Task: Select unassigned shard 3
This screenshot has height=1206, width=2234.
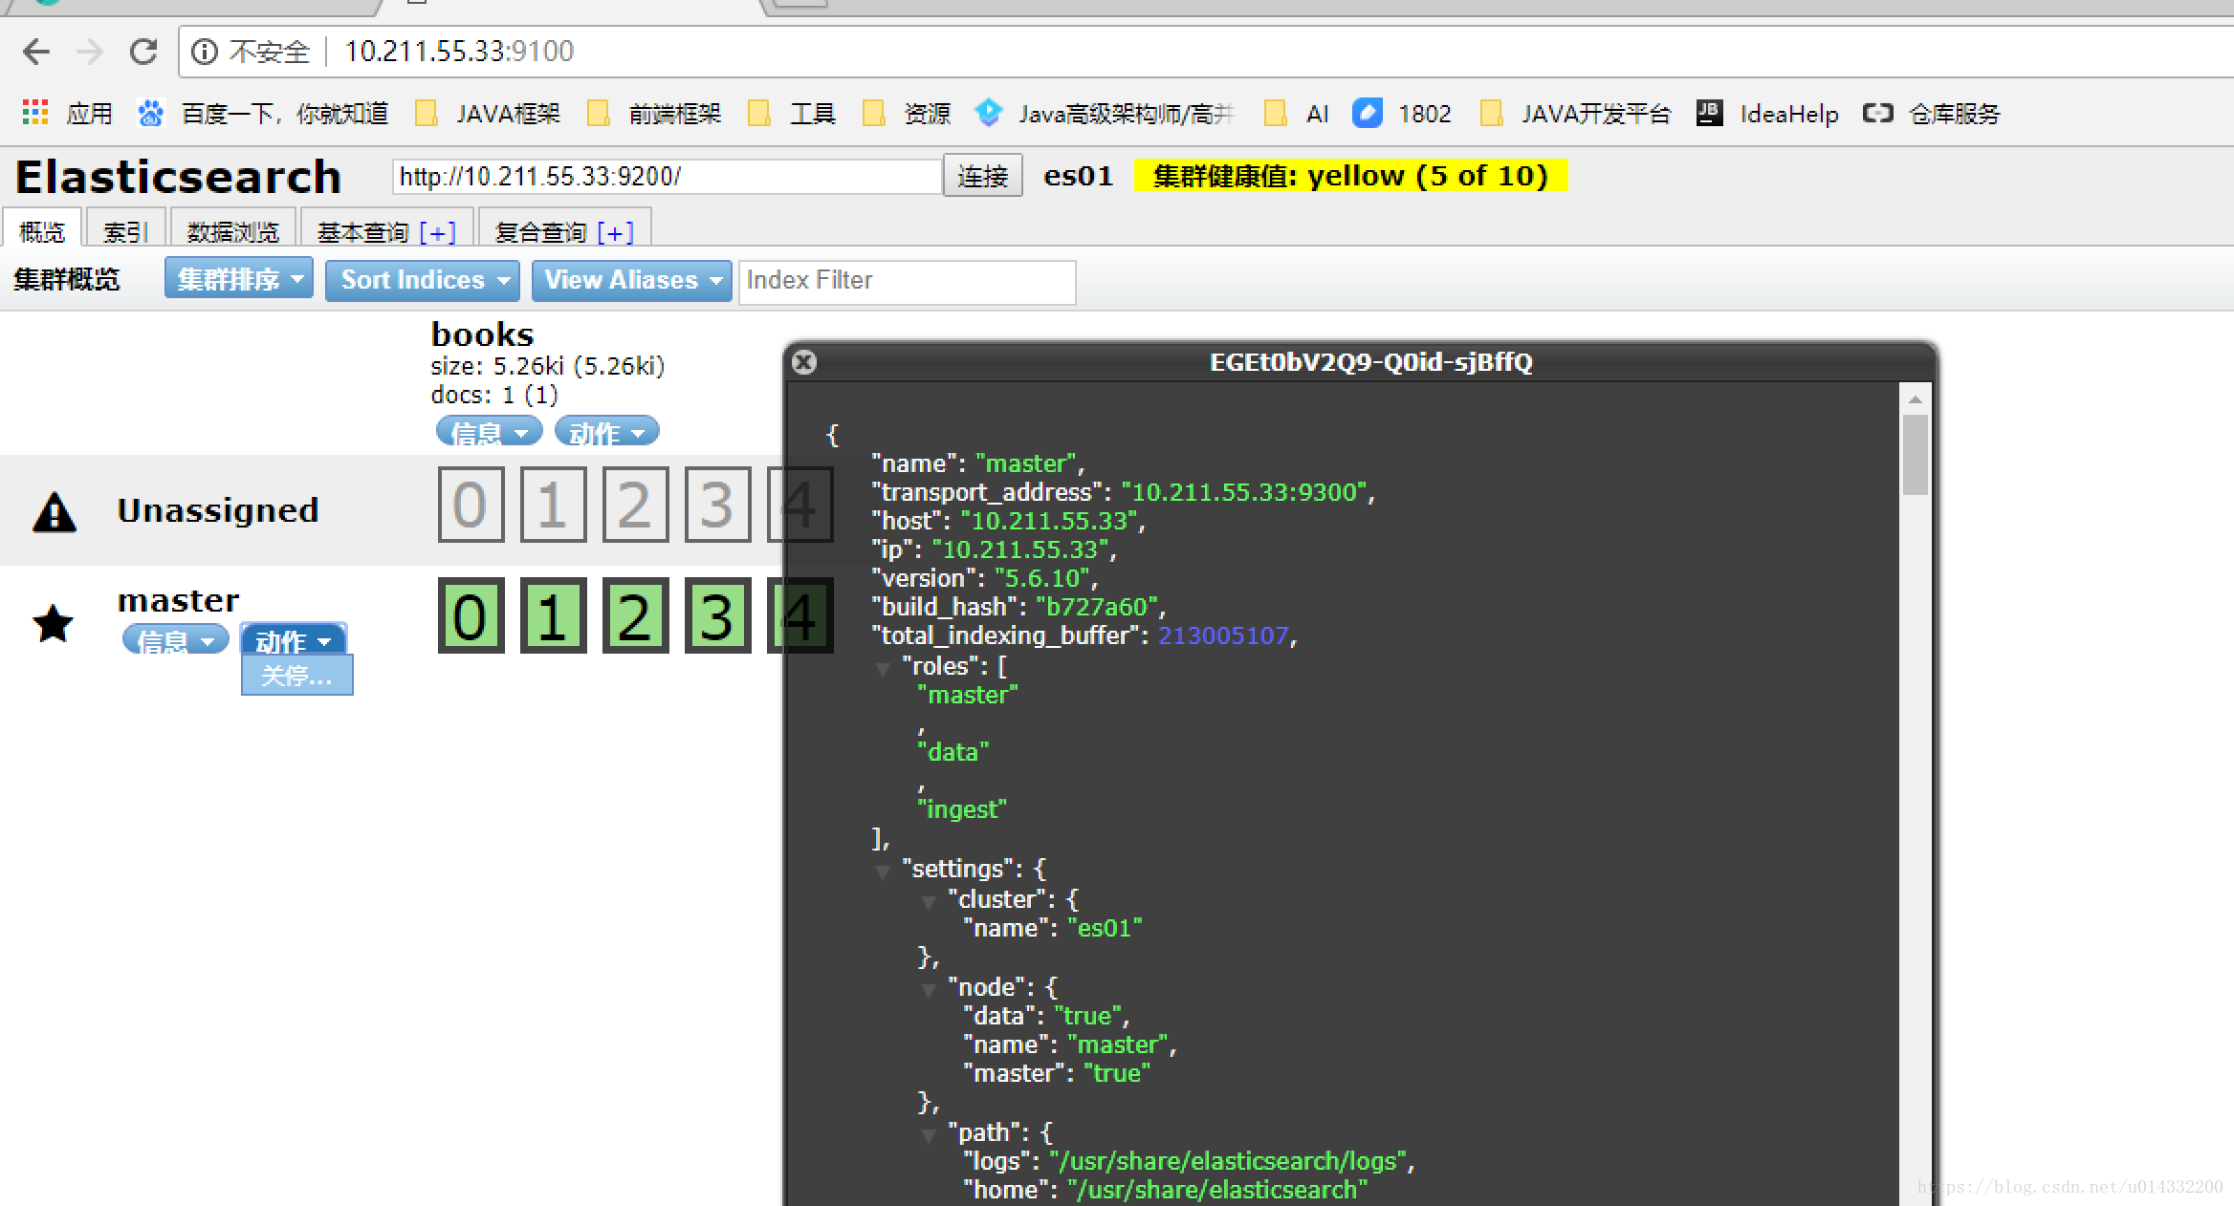Action: point(718,505)
